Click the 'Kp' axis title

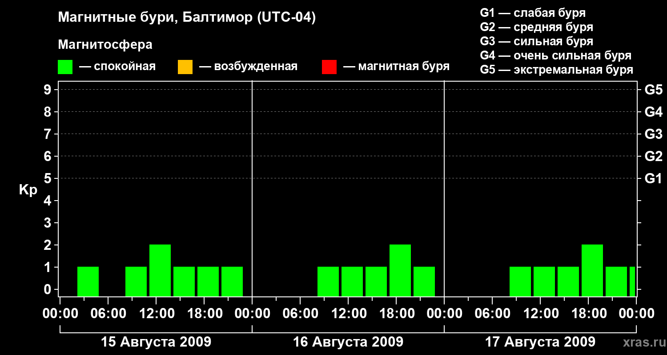pyautogui.click(x=28, y=190)
